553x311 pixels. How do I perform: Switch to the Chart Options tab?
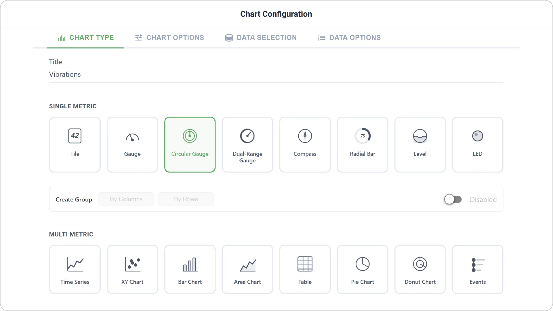[x=169, y=38]
